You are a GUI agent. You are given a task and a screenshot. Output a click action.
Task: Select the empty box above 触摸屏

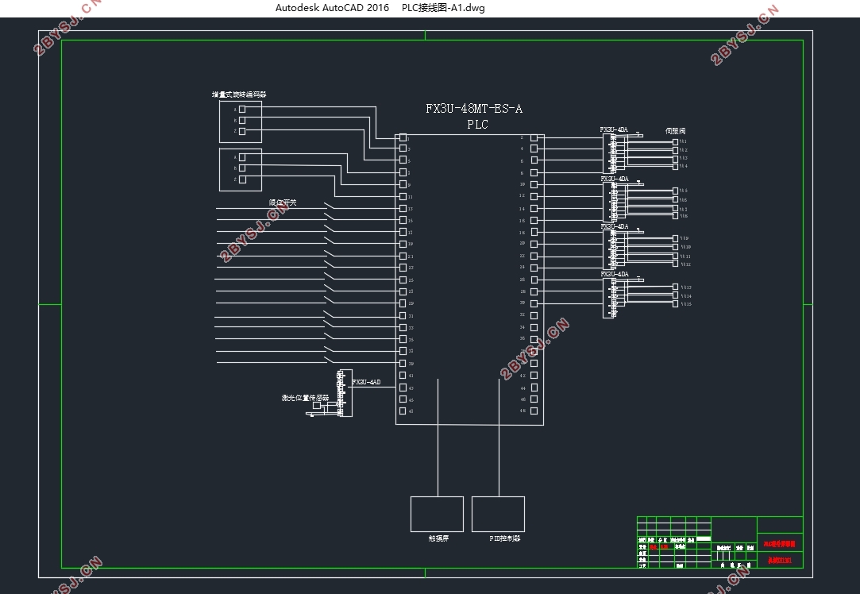click(x=437, y=514)
